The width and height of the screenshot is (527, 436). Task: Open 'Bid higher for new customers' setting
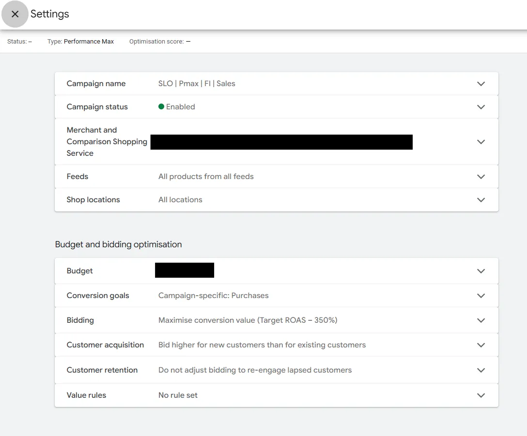tap(262, 345)
